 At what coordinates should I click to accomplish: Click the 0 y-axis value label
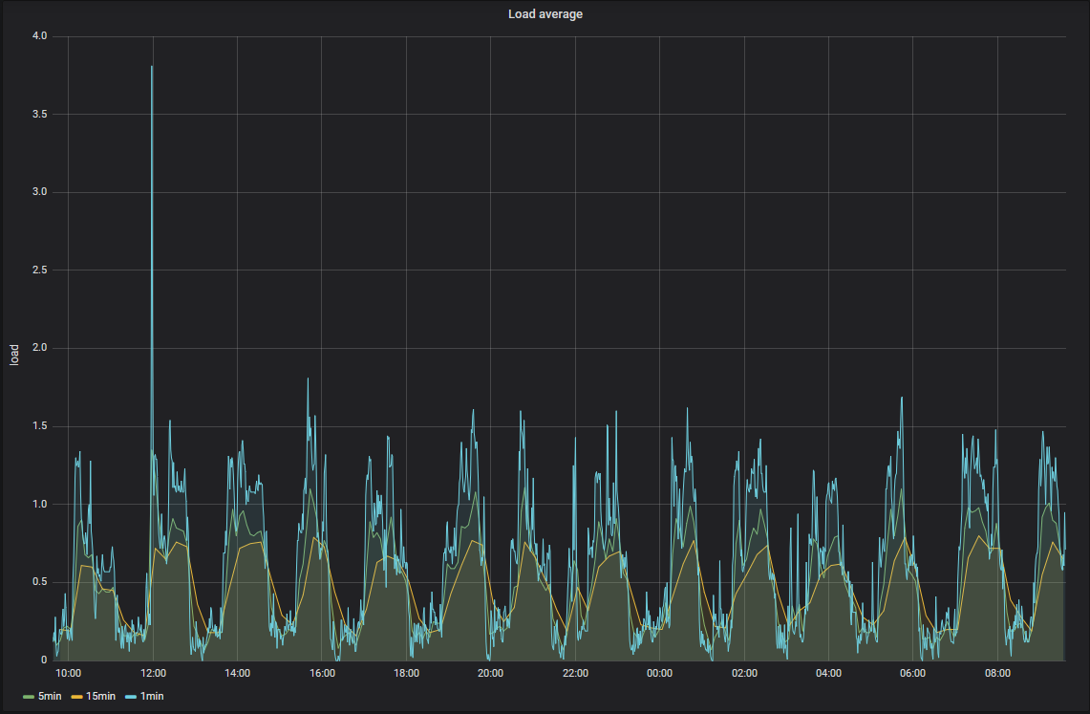coord(44,660)
